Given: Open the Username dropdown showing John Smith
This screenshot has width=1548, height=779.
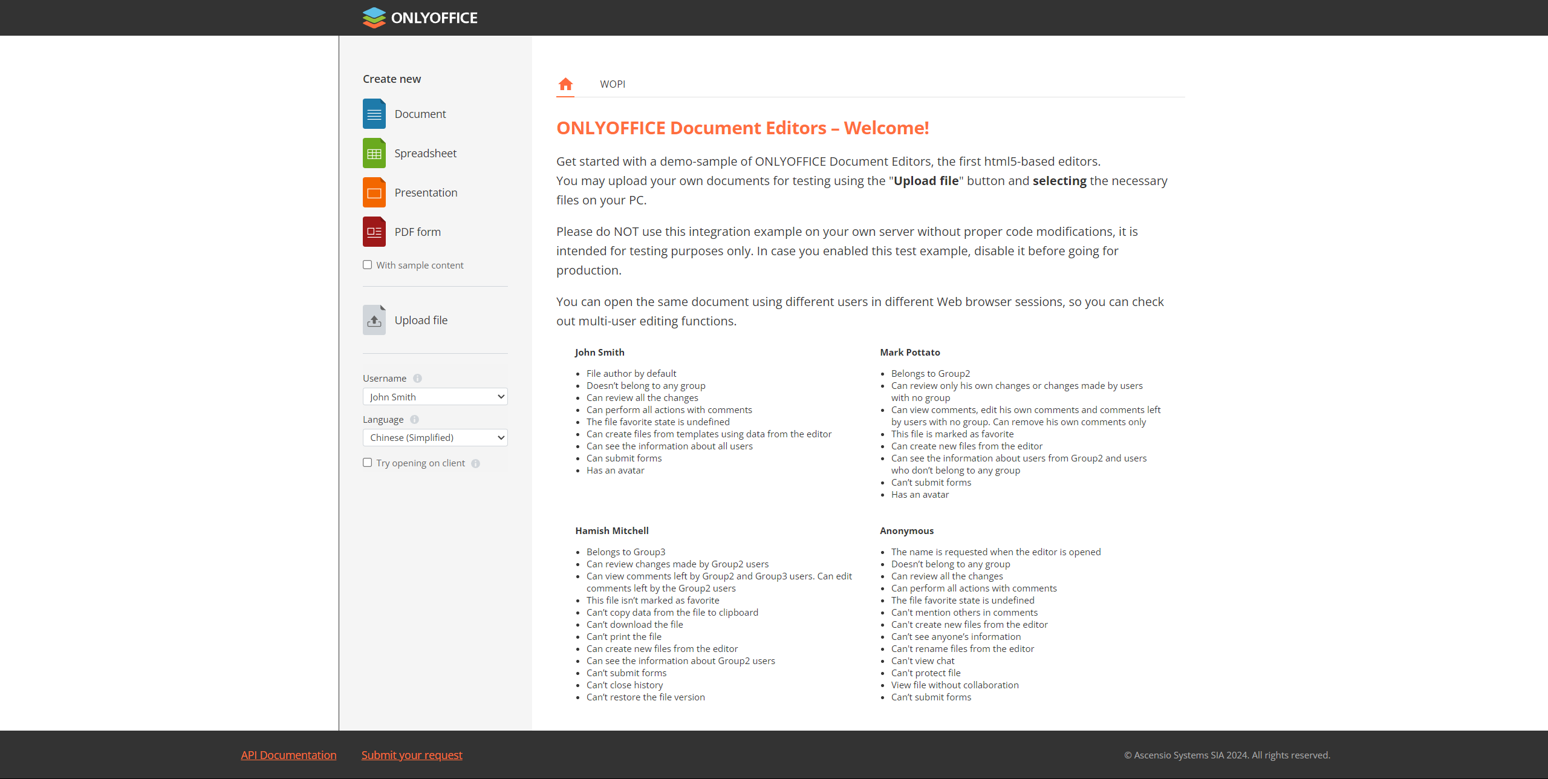Looking at the screenshot, I should coord(435,397).
